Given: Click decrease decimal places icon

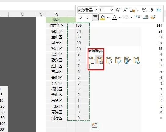Looking at the screenshot, I should tap(146, 17).
